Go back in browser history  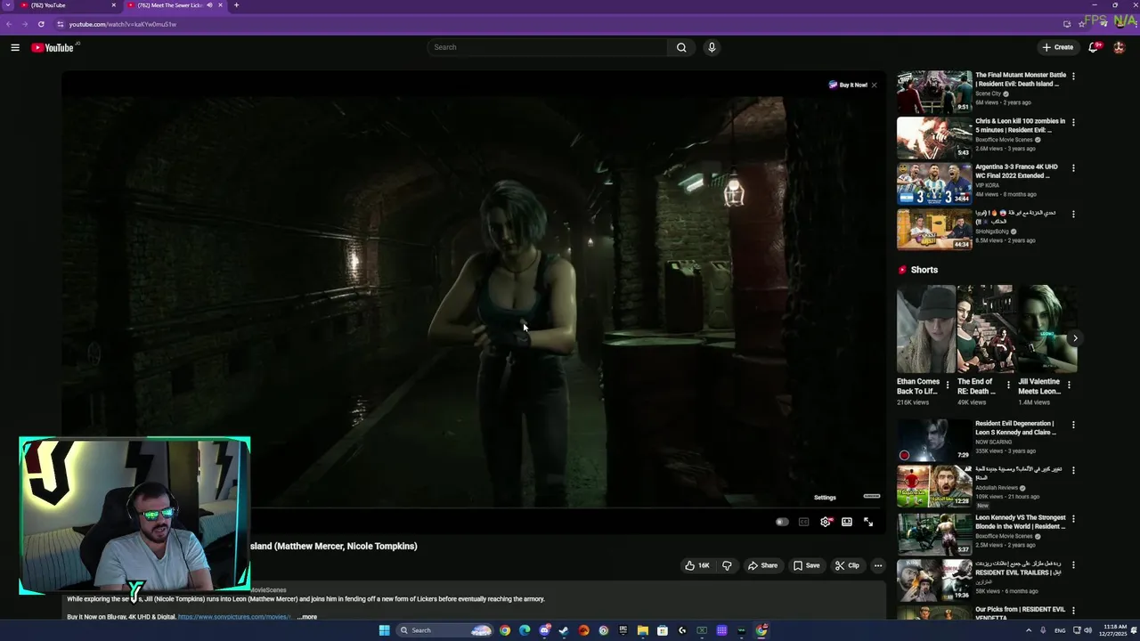9,24
